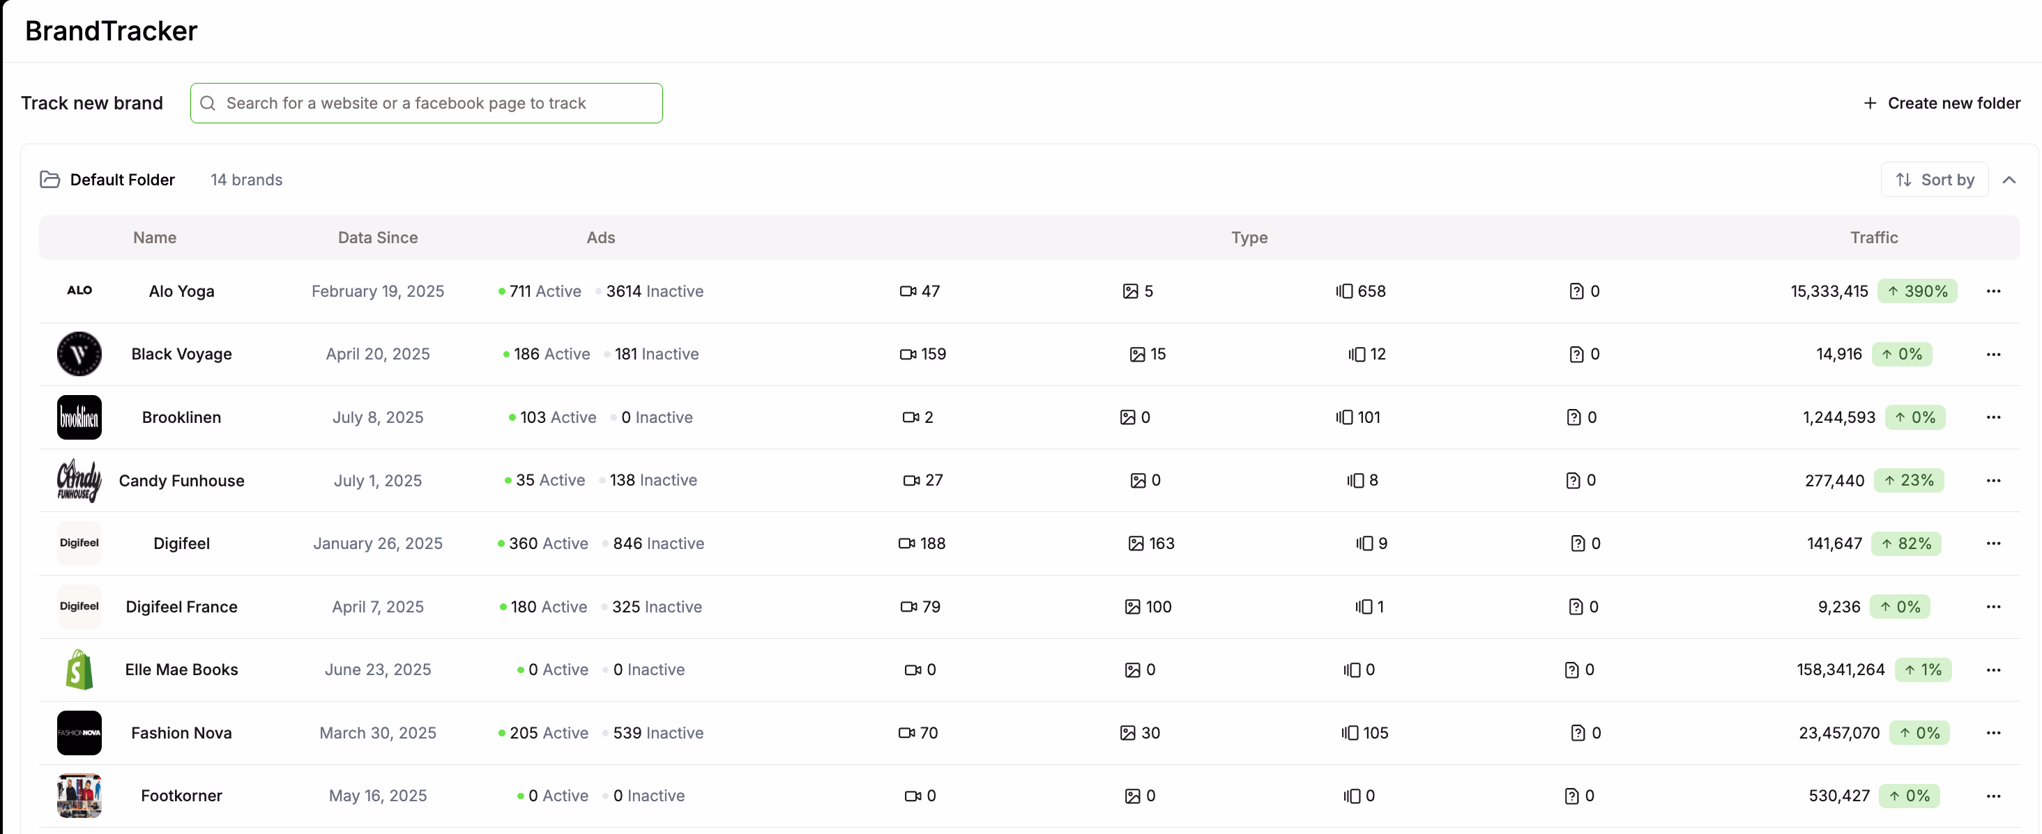Open the Black Voyage brand name

(x=181, y=354)
